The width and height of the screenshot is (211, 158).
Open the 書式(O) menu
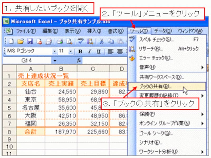click(x=116, y=31)
